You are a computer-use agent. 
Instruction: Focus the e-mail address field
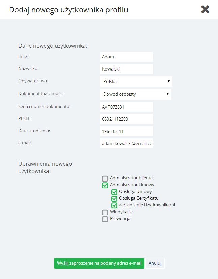click(126, 143)
